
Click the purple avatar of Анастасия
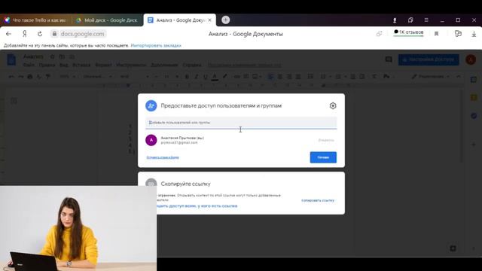(151, 140)
